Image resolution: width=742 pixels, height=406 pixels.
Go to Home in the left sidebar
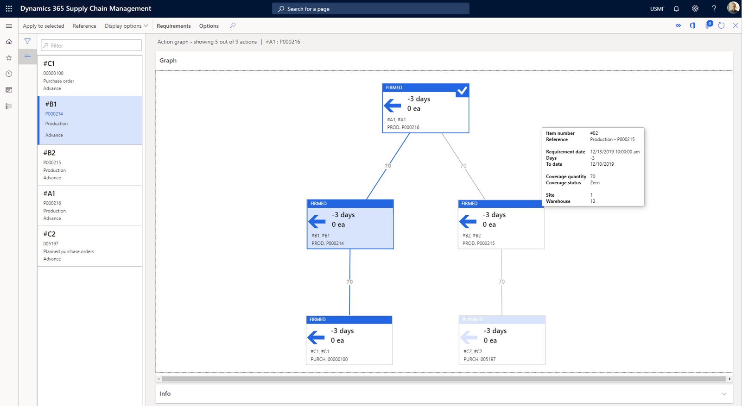coord(9,42)
